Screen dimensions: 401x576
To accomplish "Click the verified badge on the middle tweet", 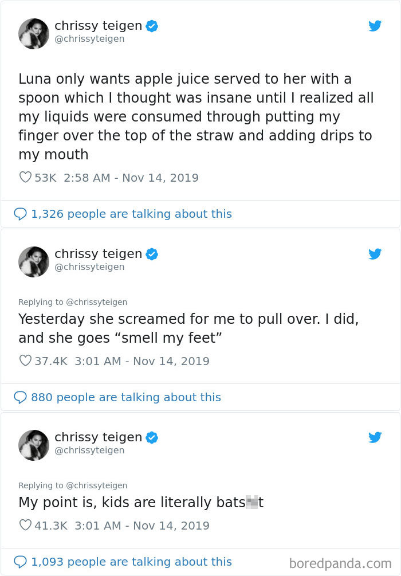I will (151, 253).
